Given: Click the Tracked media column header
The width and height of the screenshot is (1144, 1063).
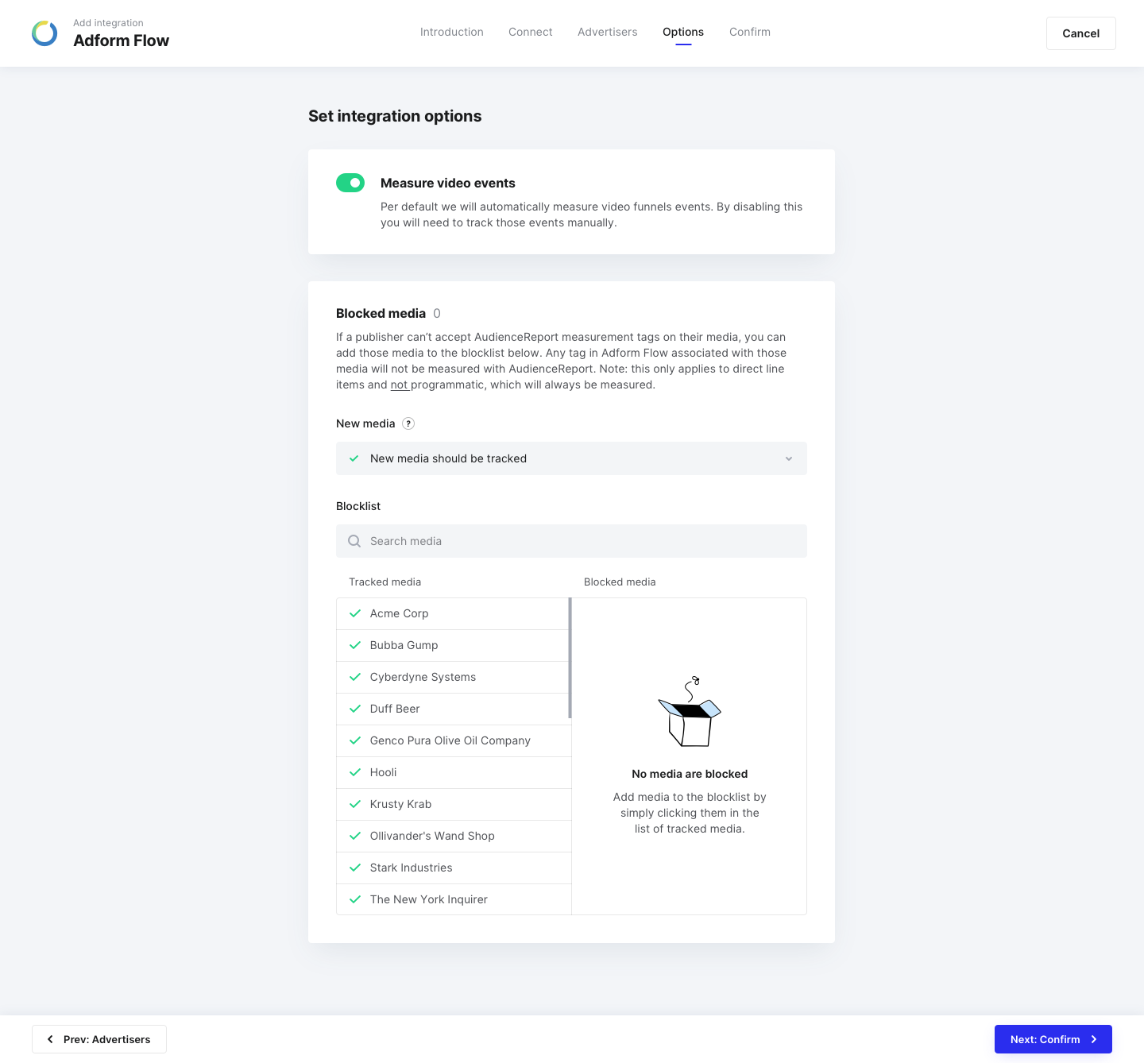Looking at the screenshot, I should (385, 582).
